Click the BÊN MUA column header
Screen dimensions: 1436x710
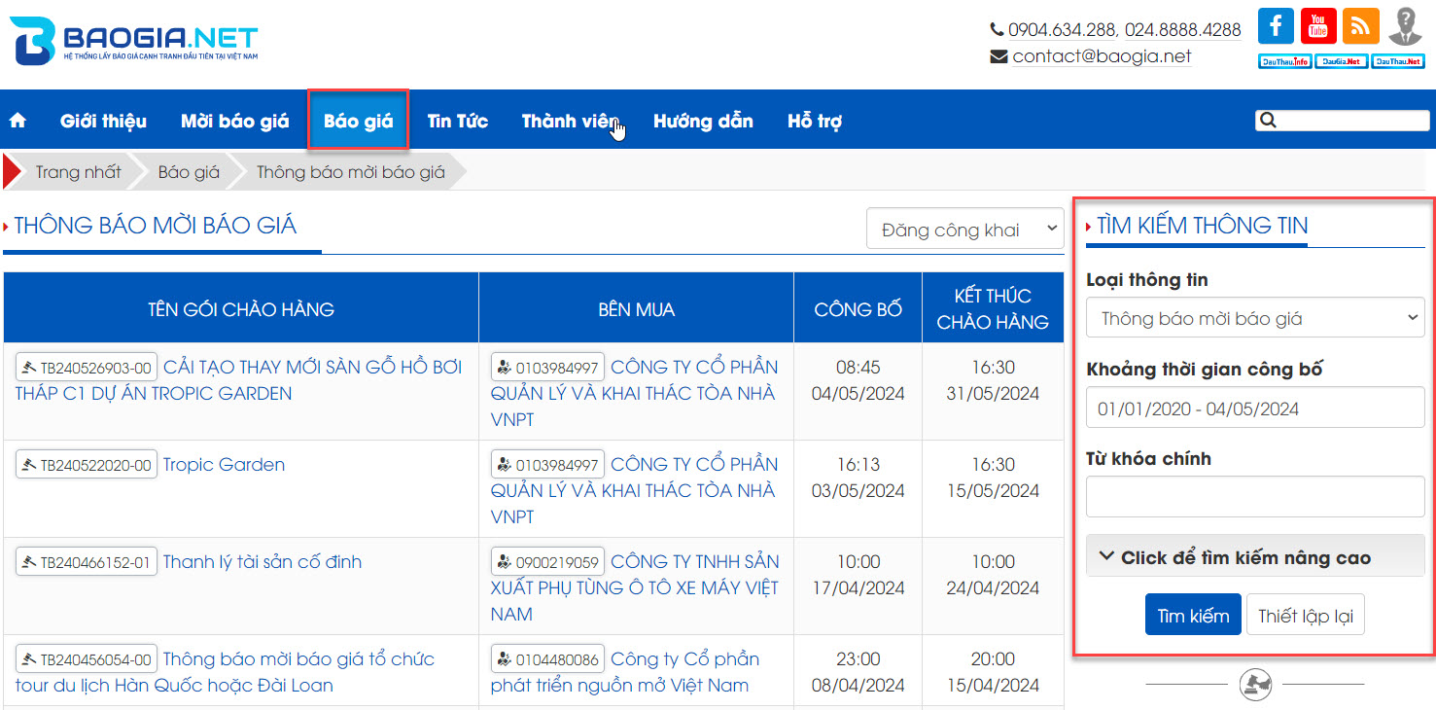tap(637, 309)
